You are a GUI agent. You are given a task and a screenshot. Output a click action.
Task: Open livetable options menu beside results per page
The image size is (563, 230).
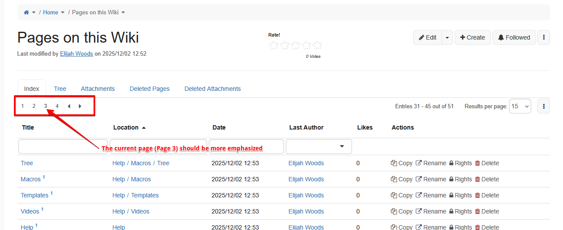(x=543, y=106)
